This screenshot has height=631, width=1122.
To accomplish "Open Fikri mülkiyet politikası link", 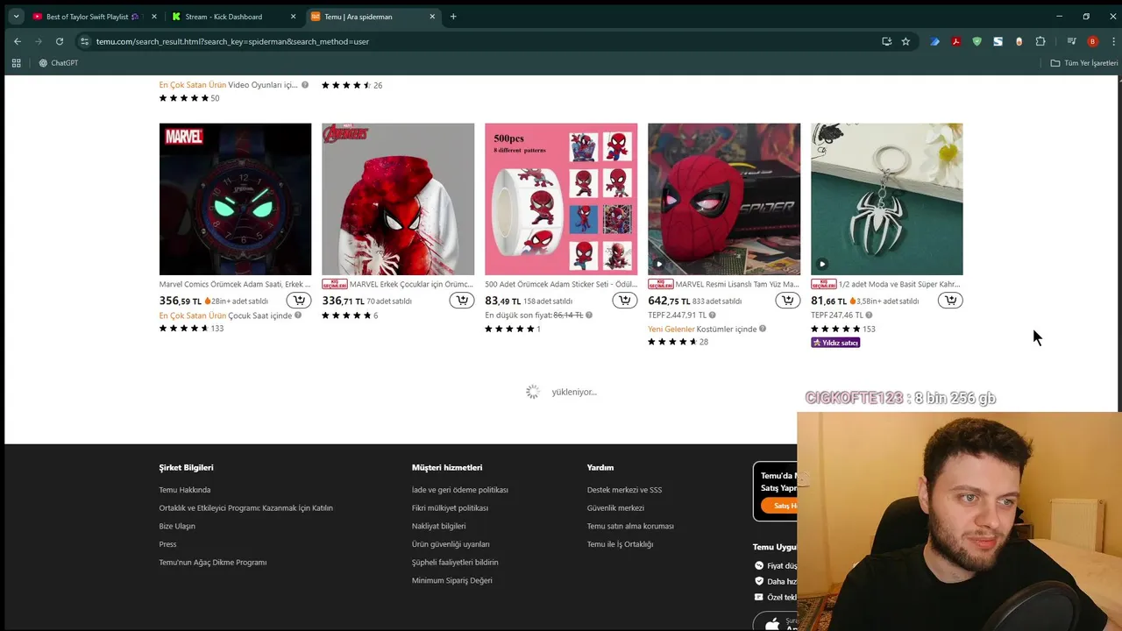I will (450, 508).
